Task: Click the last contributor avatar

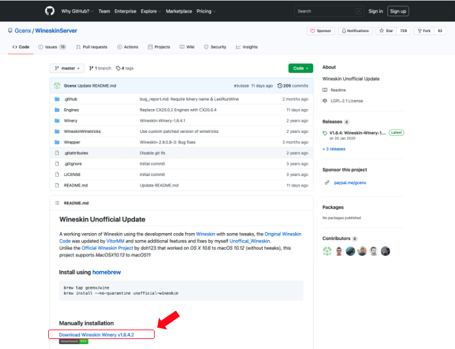Action: coord(386,251)
